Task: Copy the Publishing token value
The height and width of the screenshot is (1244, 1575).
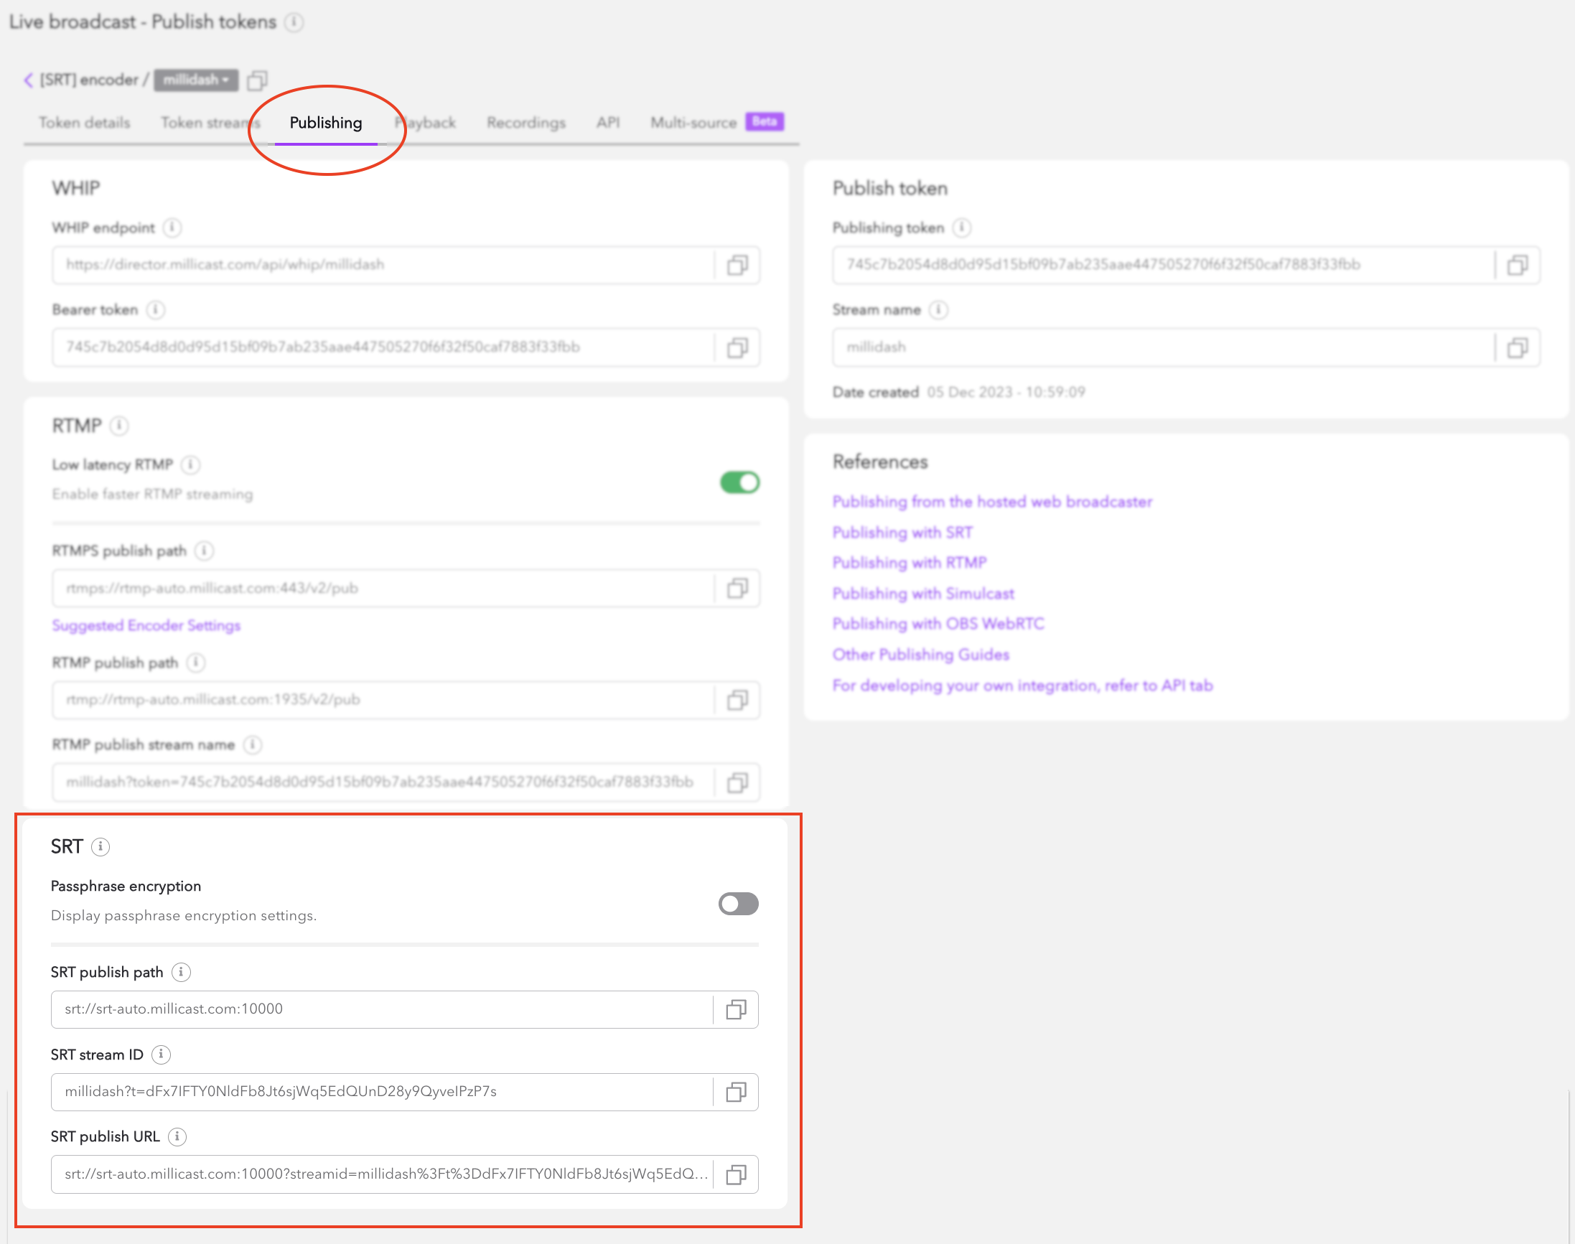Action: 1518,265
